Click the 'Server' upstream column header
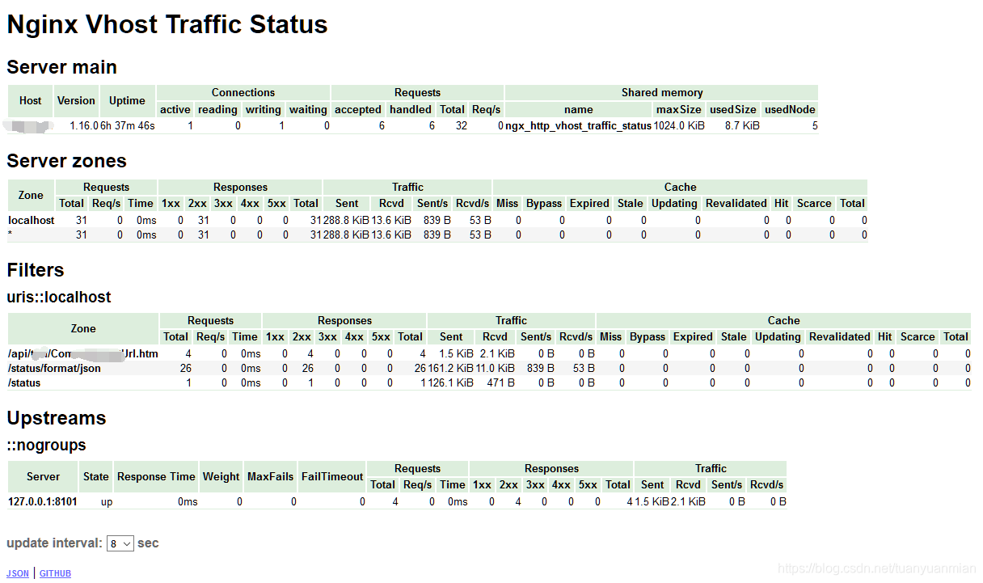The width and height of the screenshot is (983, 583). pos(43,476)
